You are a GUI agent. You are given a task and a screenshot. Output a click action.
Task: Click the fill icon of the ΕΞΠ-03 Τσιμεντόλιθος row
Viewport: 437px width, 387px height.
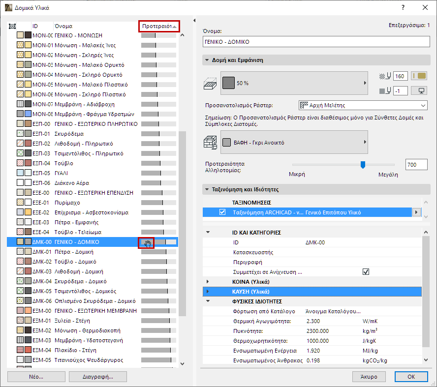20,153
